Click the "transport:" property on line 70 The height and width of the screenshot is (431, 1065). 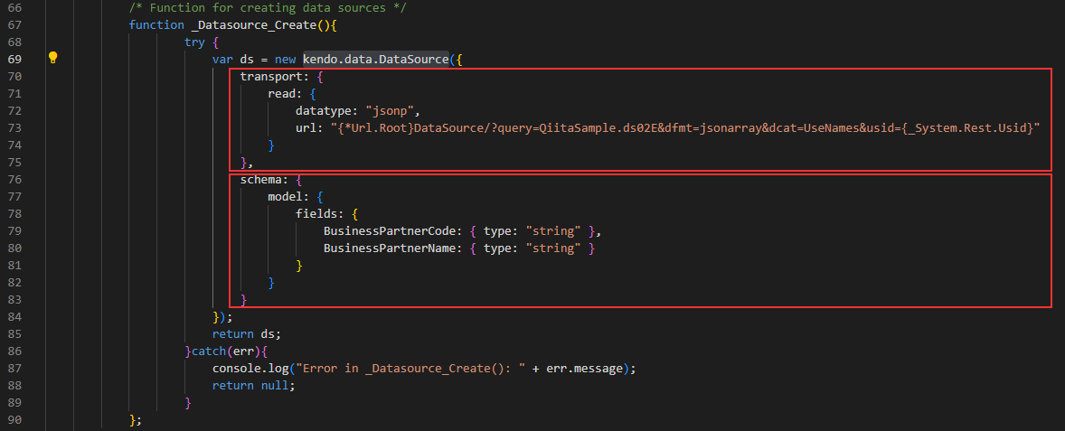tap(275, 76)
